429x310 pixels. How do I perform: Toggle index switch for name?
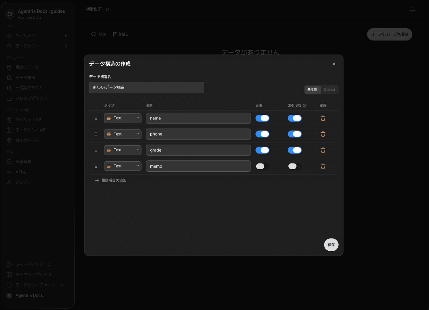tap(295, 118)
